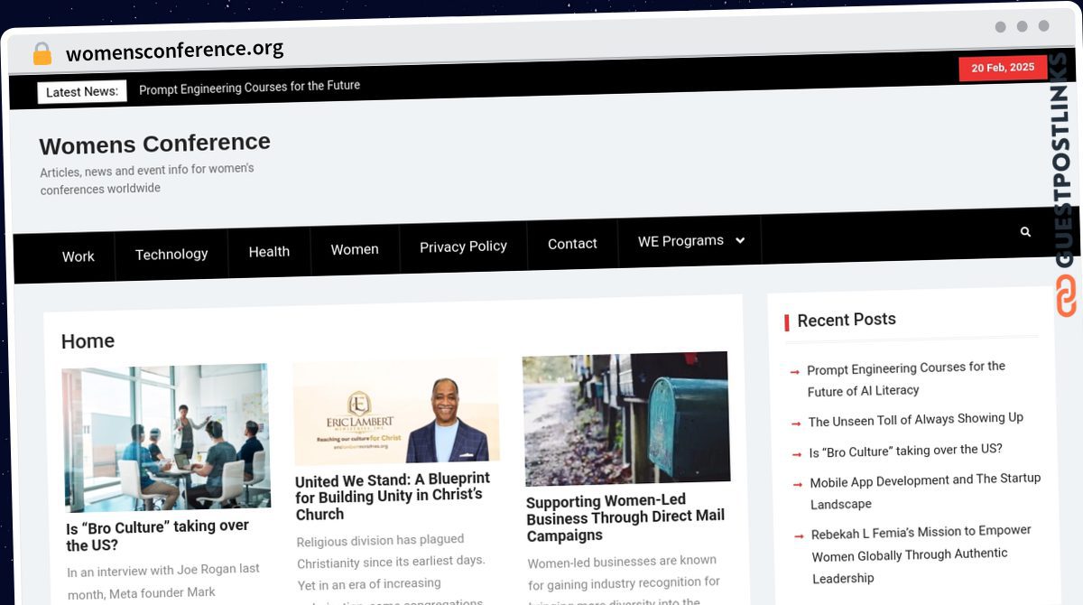Open The Unseen Toll recent post
Screen dimensions: 1083x605
pyautogui.click(x=915, y=419)
